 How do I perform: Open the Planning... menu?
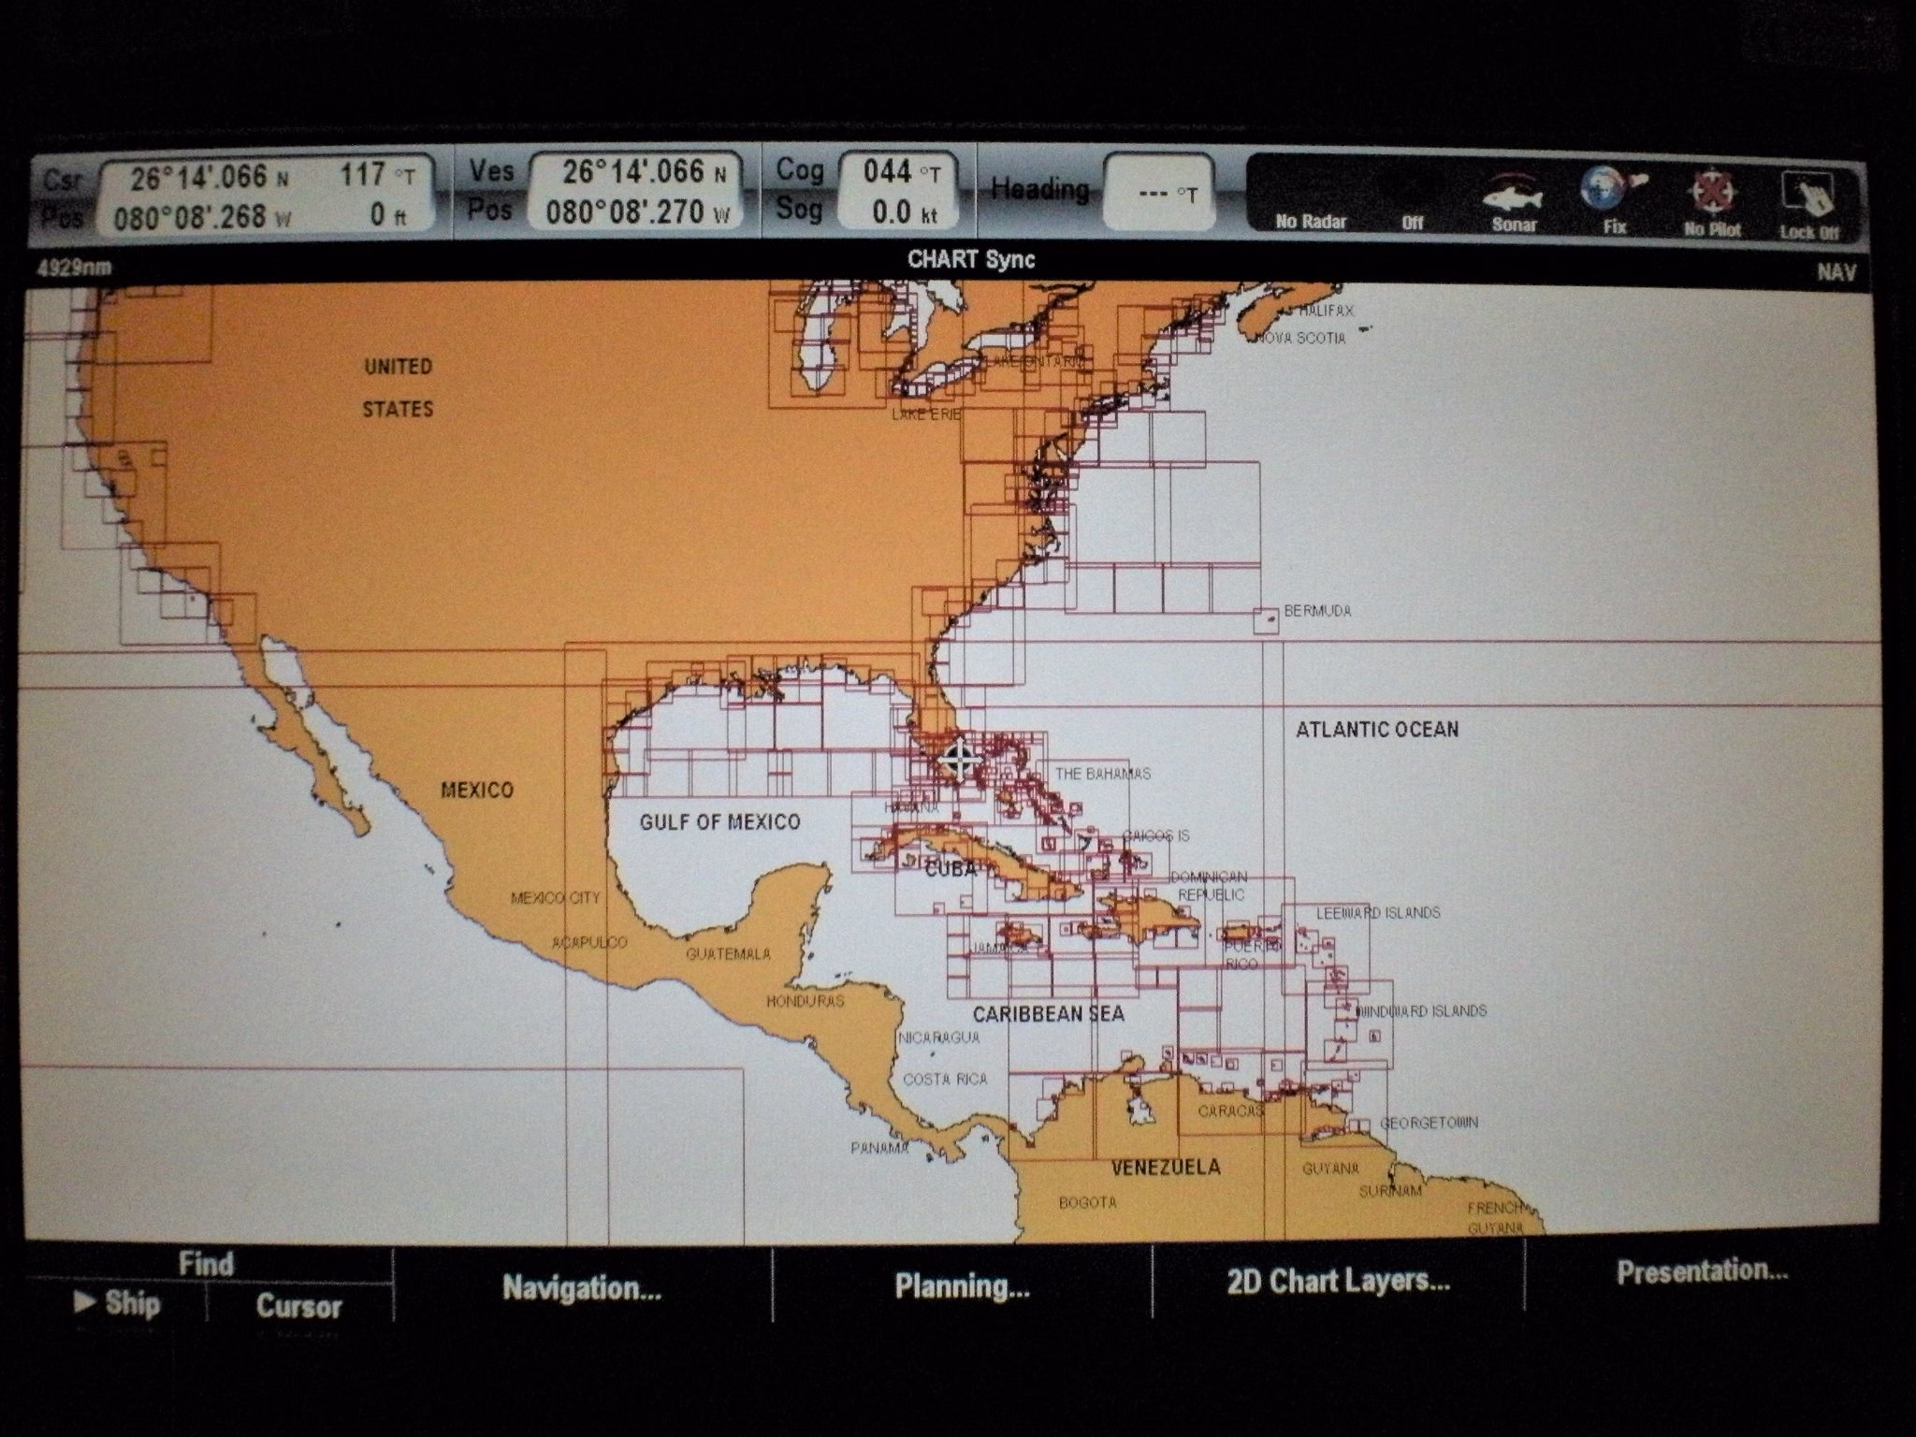(x=962, y=1285)
